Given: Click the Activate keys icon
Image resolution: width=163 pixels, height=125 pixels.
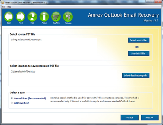Looking at the screenshot, I should [68, 17].
